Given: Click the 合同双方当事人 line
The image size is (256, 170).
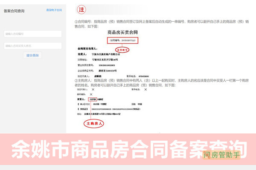Looking at the screenshot, I should click(x=87, y=48).
